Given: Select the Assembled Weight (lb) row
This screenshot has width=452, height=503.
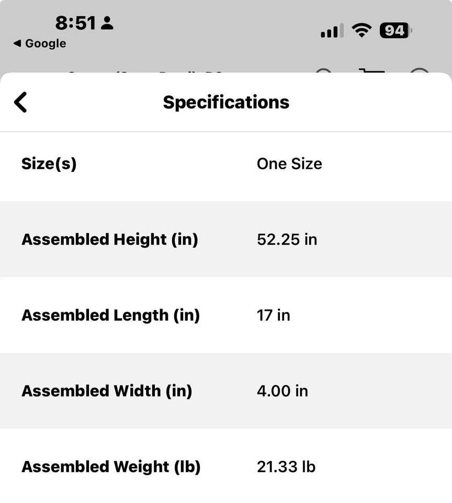Looking at the screenshot, I should [226, 466].
